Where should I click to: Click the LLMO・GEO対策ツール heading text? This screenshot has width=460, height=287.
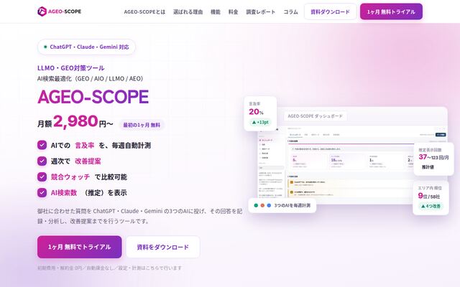[x=71, y=68]
